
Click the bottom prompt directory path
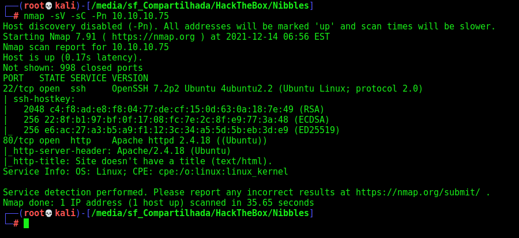(200, 213)
